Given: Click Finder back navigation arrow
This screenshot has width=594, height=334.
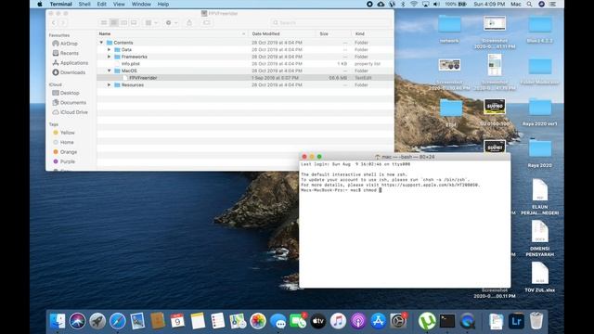Looking at the screenshot, I should [x=54, y=22].
